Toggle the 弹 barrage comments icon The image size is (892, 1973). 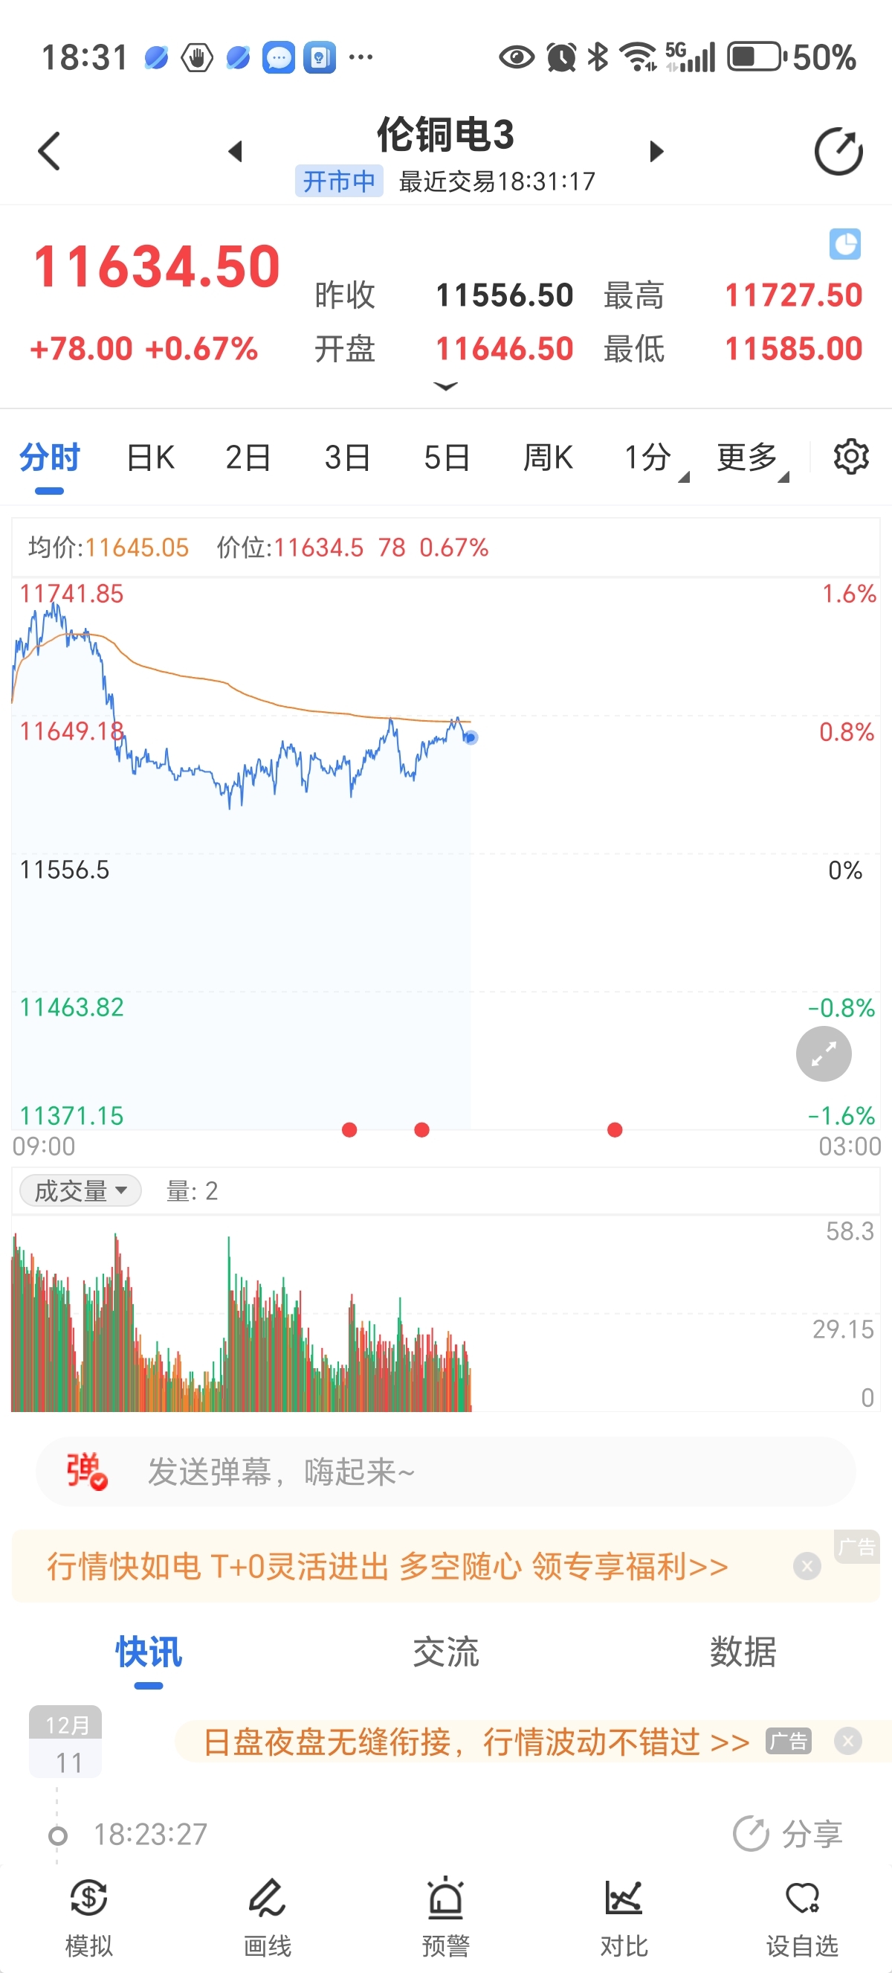tap(85, 1472)
